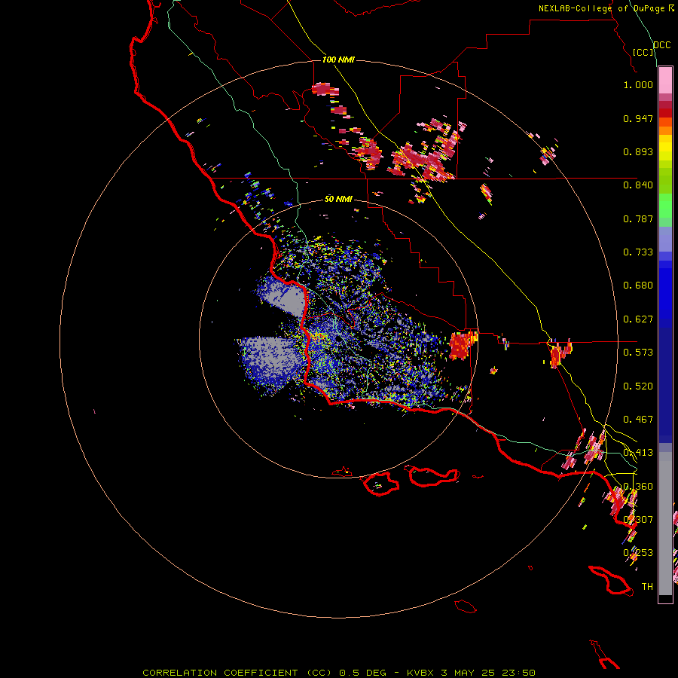The height and width of the screenshot is (678, 678).
Task: Pick the yellow color band on scale
Action: 665,148
